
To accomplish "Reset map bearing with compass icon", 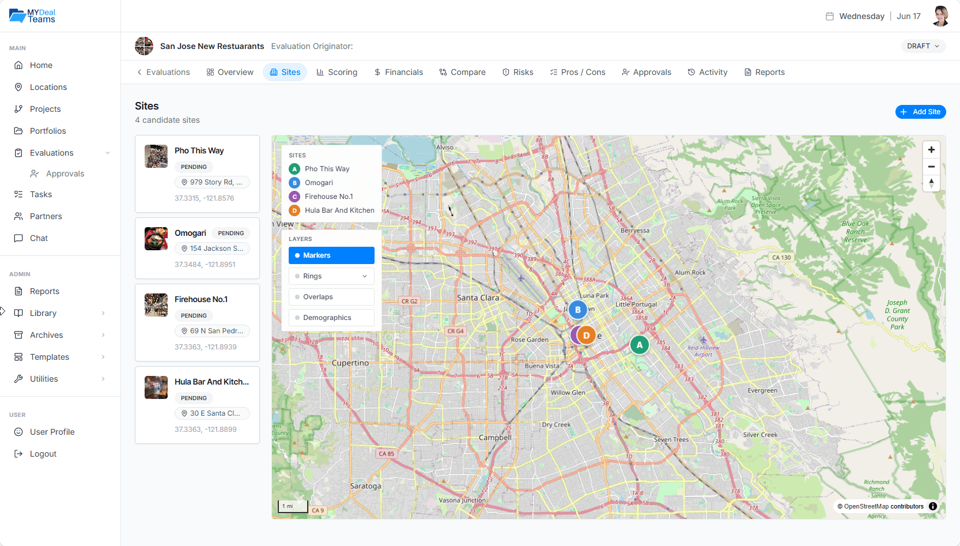I will [x=931, y=183].
